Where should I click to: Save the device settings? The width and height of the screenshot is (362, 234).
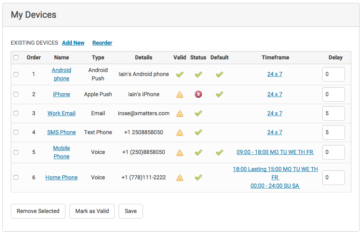131,211
